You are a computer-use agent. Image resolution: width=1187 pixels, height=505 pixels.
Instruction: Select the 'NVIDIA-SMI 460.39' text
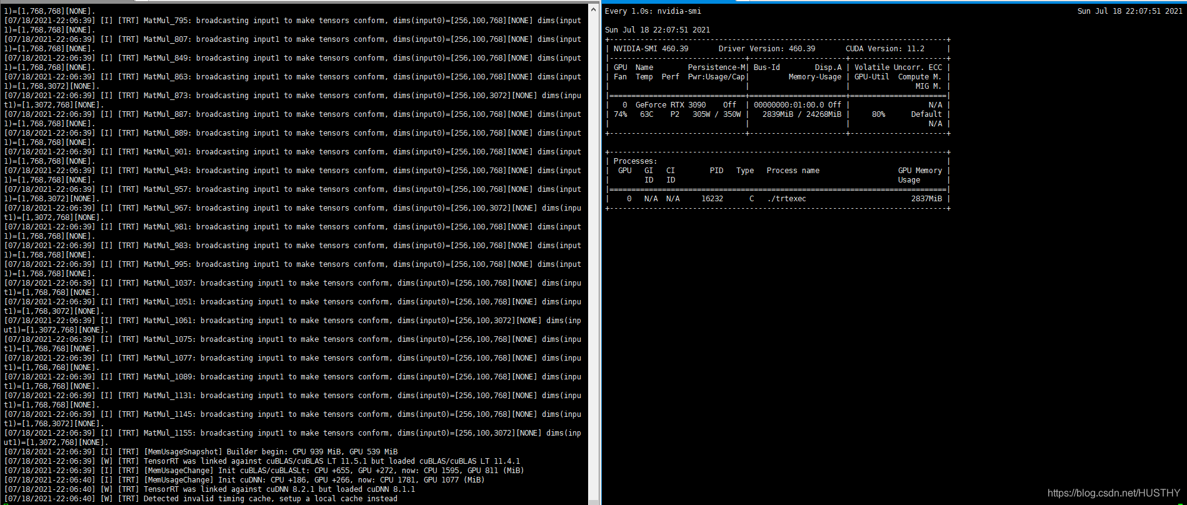[x=651, y=49]
